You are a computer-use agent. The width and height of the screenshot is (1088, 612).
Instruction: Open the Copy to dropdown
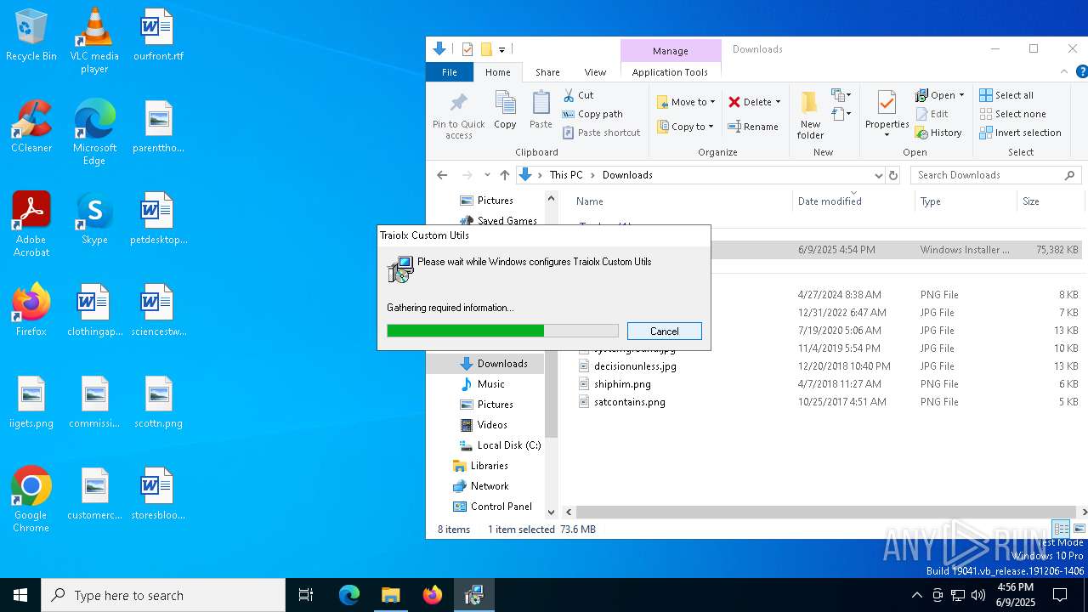686,127
